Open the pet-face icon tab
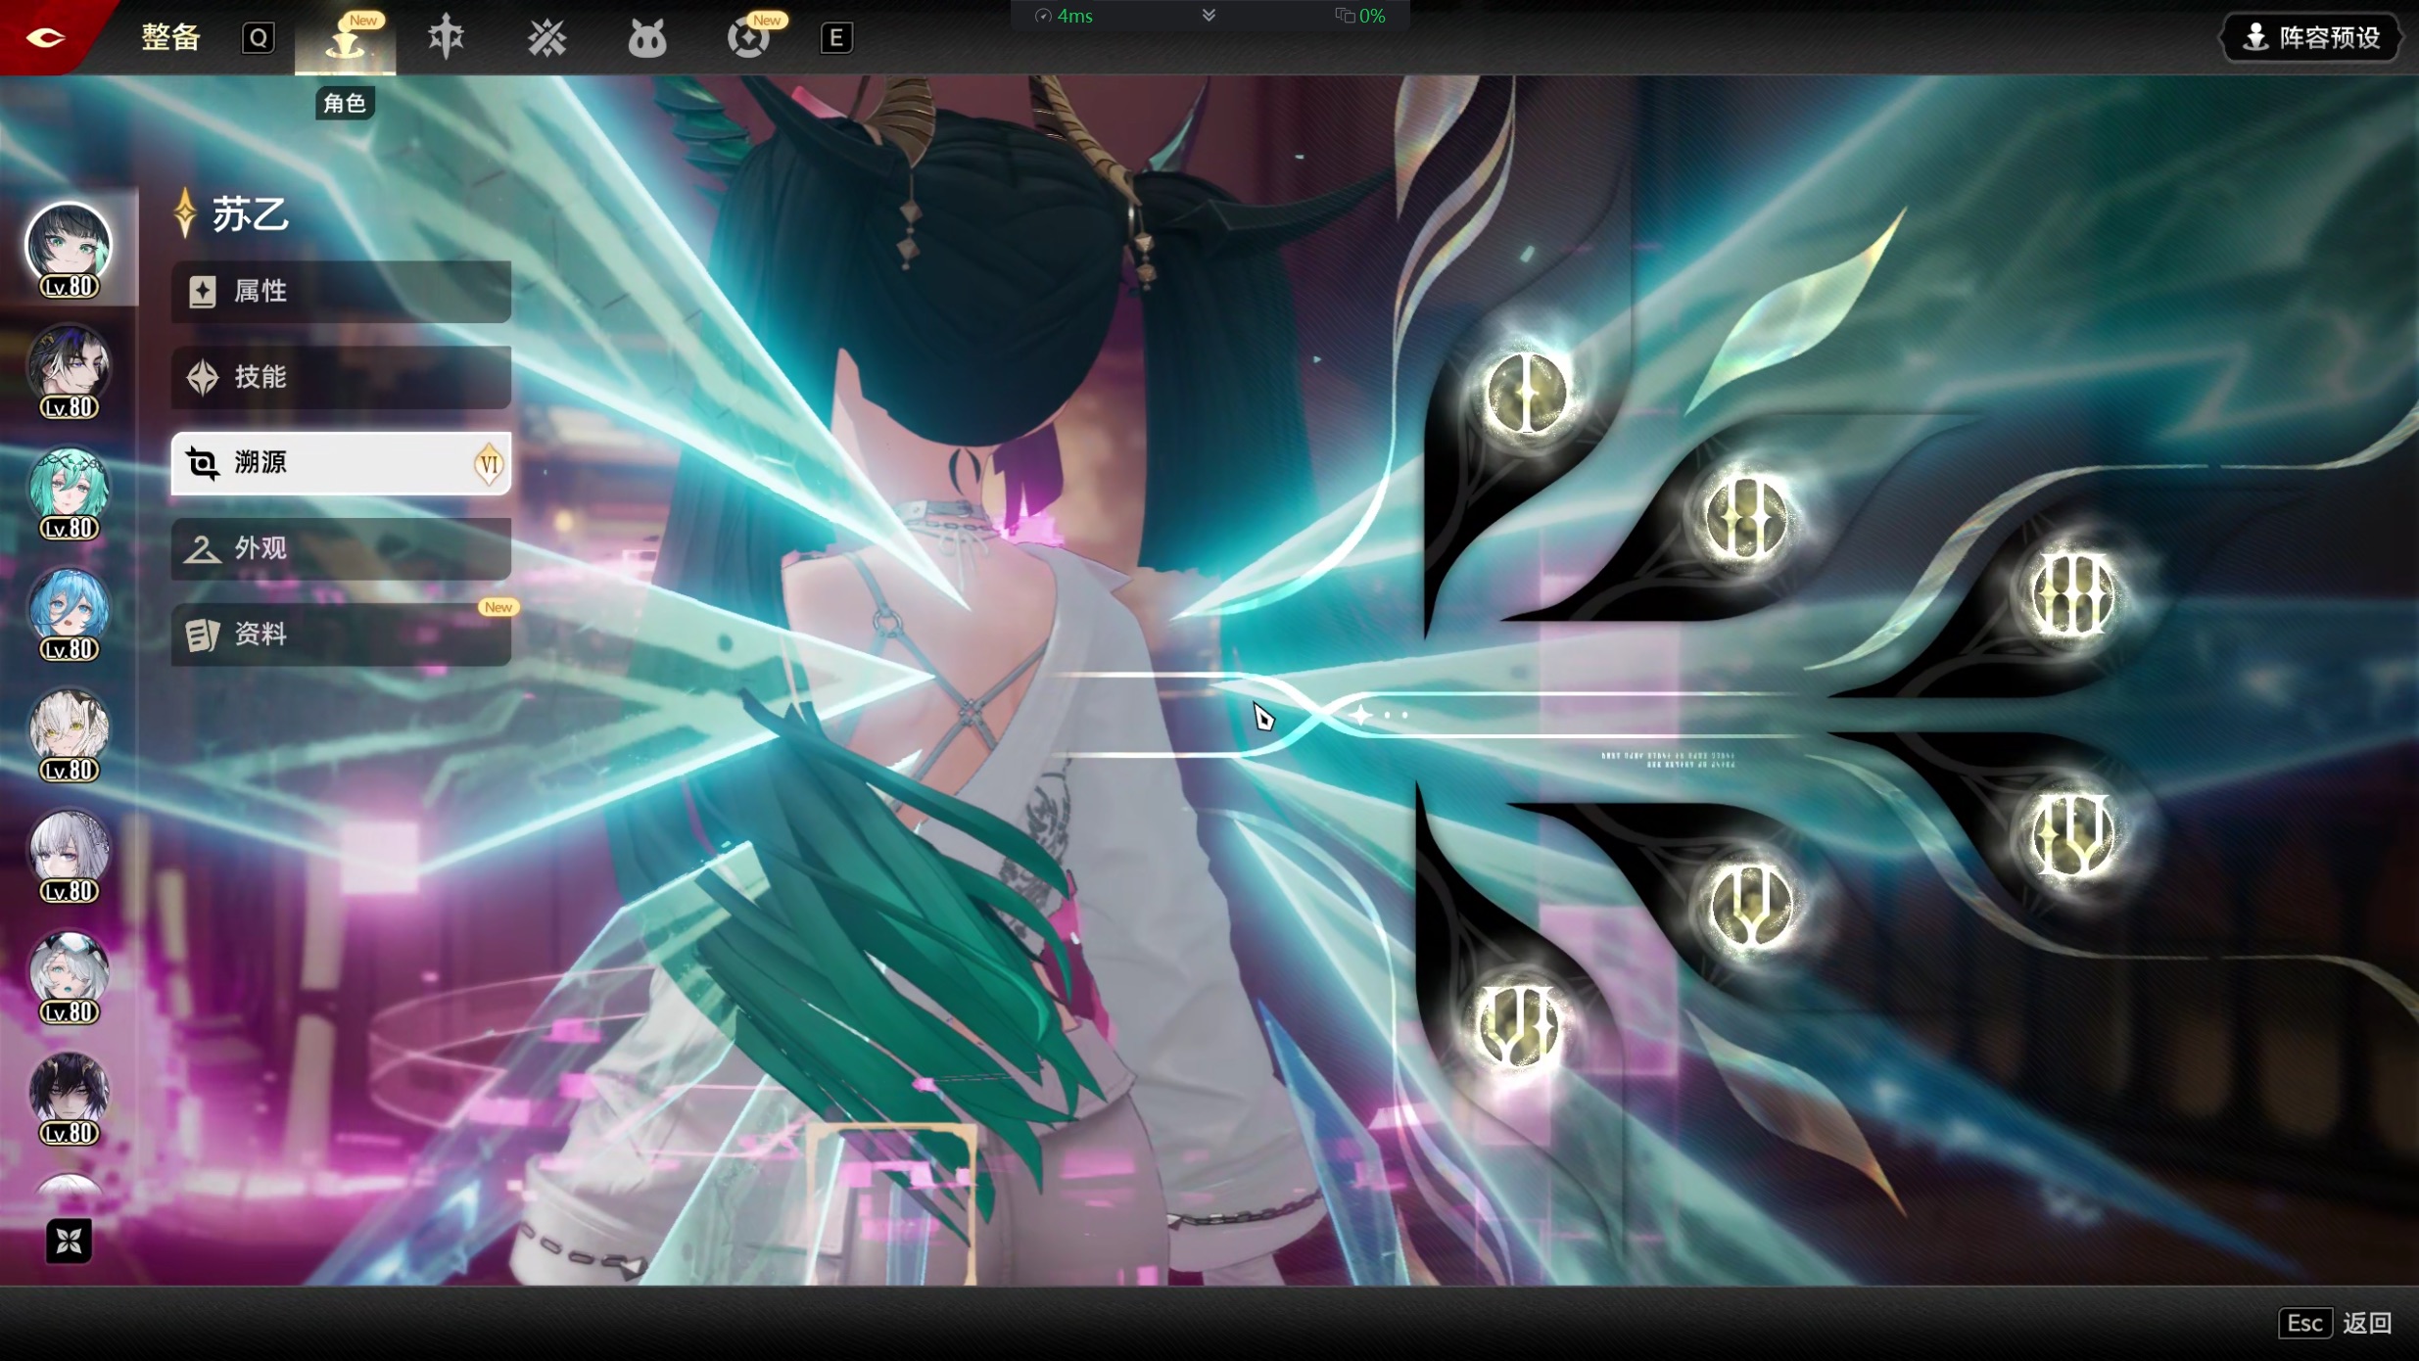The height and width of the screenshot is (1361, 2419). [646, 39]
